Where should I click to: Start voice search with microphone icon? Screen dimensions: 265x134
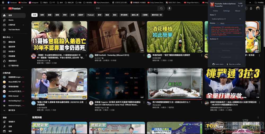169,8
